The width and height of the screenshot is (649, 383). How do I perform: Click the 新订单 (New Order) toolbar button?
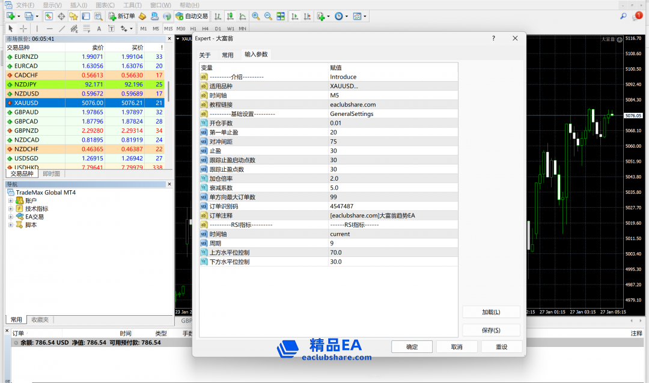[121, 16]
